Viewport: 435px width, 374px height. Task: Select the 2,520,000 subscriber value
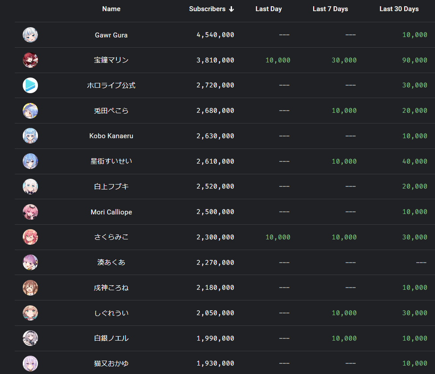[x=215, y=187]
